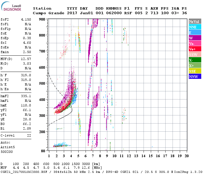Click the foEp value 0.38

pyautogui.click(x=27, y=38)
